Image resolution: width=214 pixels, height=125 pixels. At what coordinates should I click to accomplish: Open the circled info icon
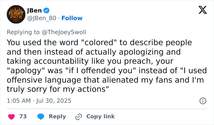tap(202, 101)
